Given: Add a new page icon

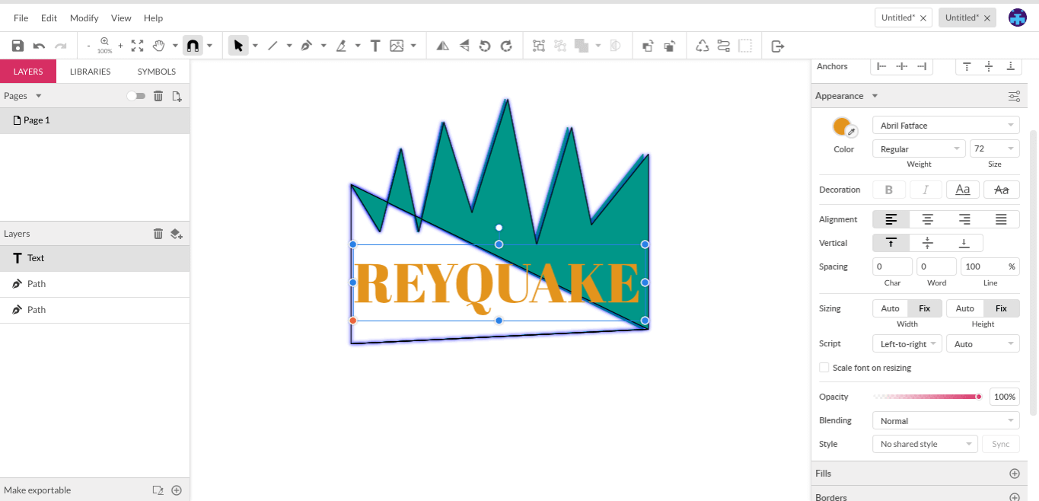Looking at the screenshot, I should (x=177, y=96).
